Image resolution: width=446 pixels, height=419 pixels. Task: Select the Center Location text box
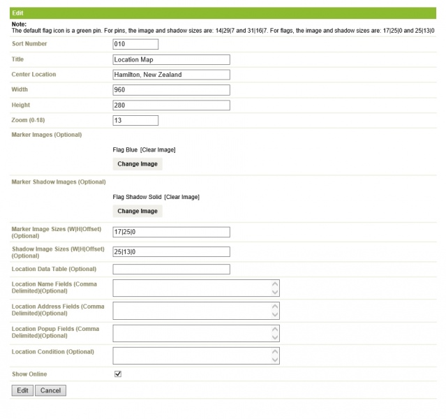click(x=171, y=75)
